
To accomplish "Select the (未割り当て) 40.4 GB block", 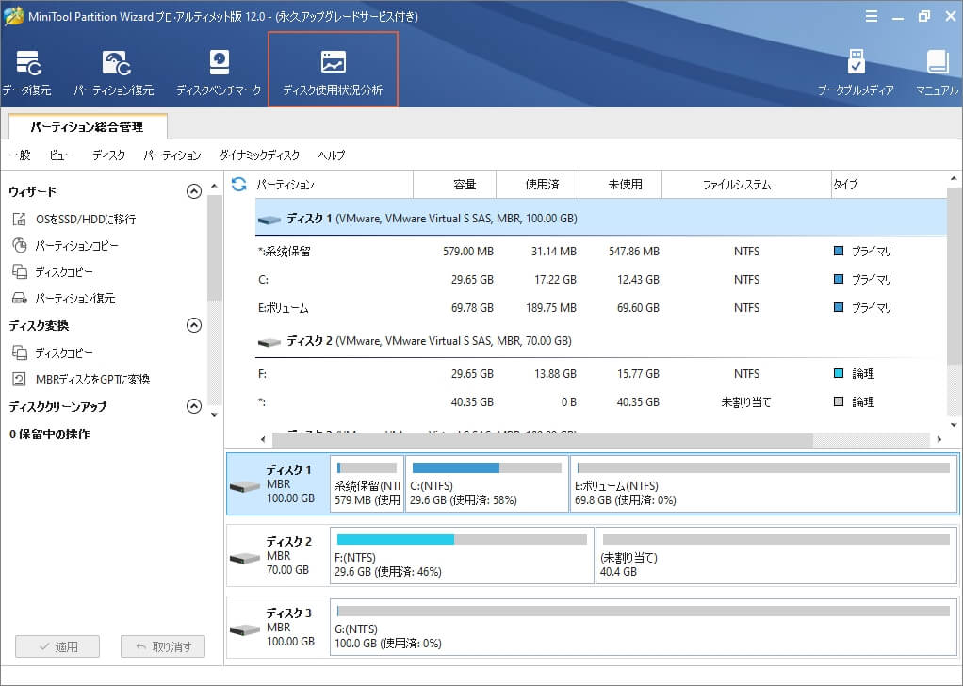I will (x=776, y=555).
